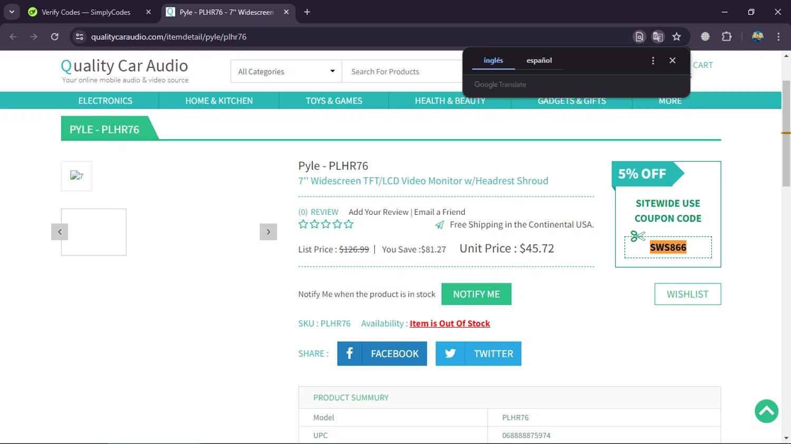Image resolution: width=791 pixels, height=444 pixels.
Task: Click the NOTIFY ME button
Action: coord(476,294)
